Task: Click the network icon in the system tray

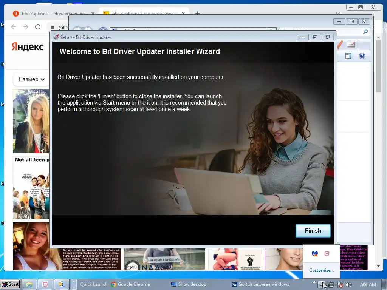Action: [x=331, y=285]
